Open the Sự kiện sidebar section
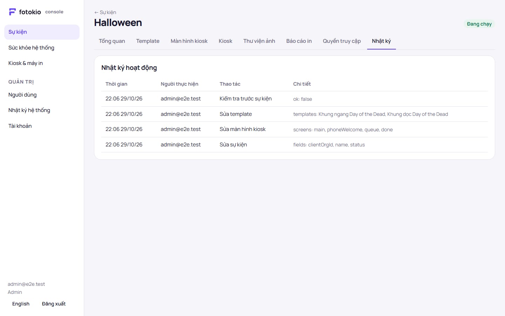Screen dimensions: 505x316 pyautogui.click(x=42, y=32)
